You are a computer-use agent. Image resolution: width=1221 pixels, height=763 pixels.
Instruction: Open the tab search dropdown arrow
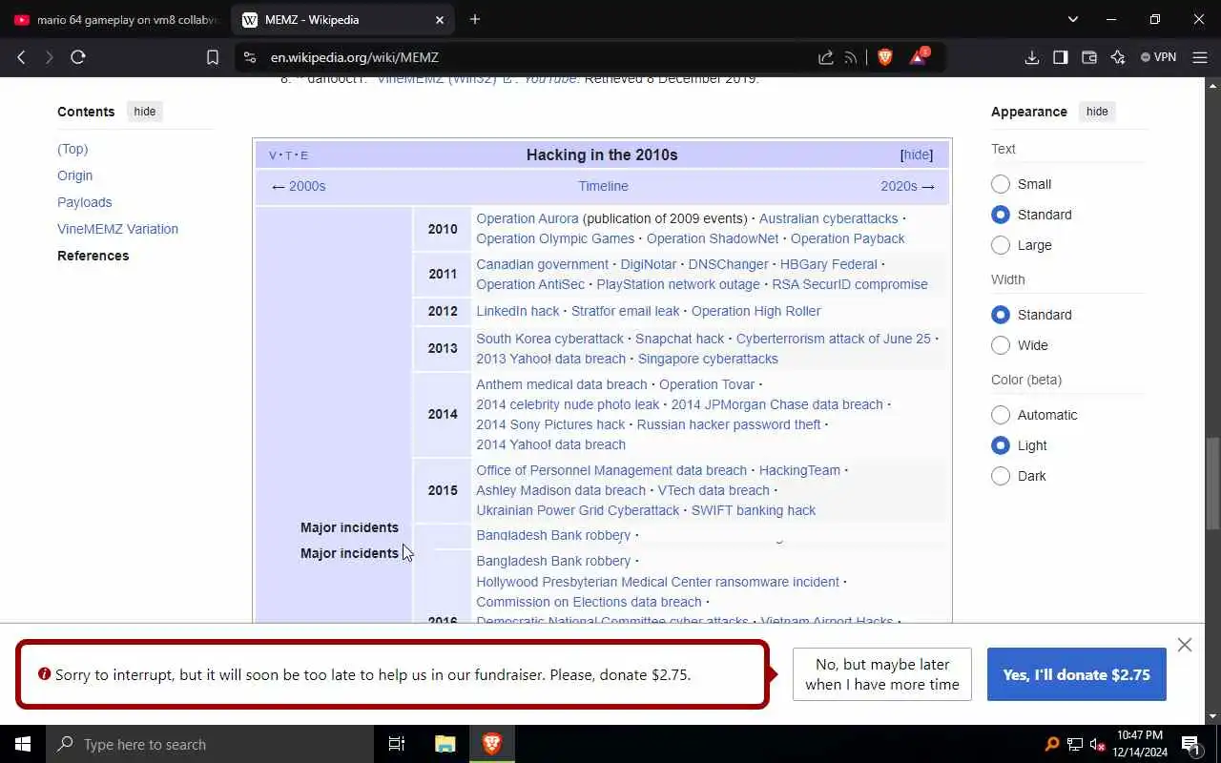click(1072, 19)
